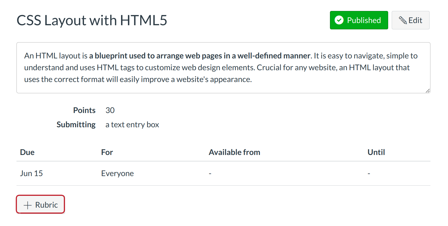Viewport: 448px width, 226px height.
Task: Click the last description line about website's appearance
Action: pyautogui.click(x=138, y=79)
